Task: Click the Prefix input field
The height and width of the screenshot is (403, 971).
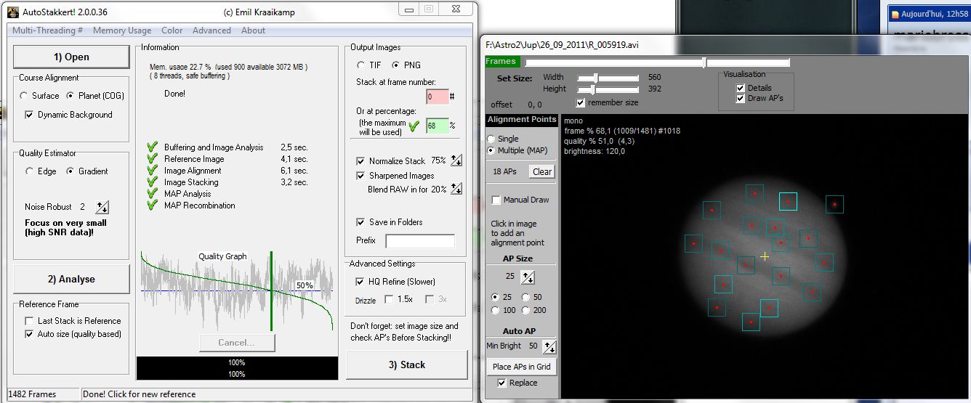Action: (420, 240)
